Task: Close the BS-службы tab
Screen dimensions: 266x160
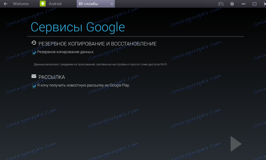Action: (112, 4)
